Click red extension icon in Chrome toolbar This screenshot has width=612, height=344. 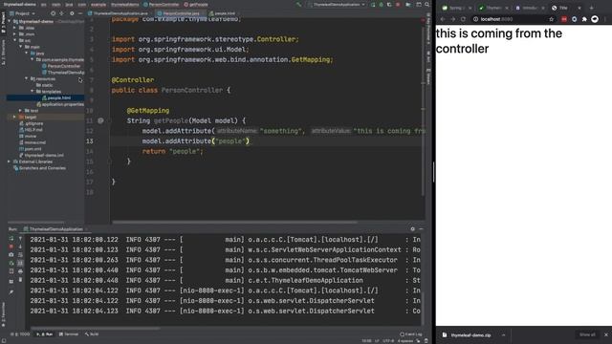(564, 19)
